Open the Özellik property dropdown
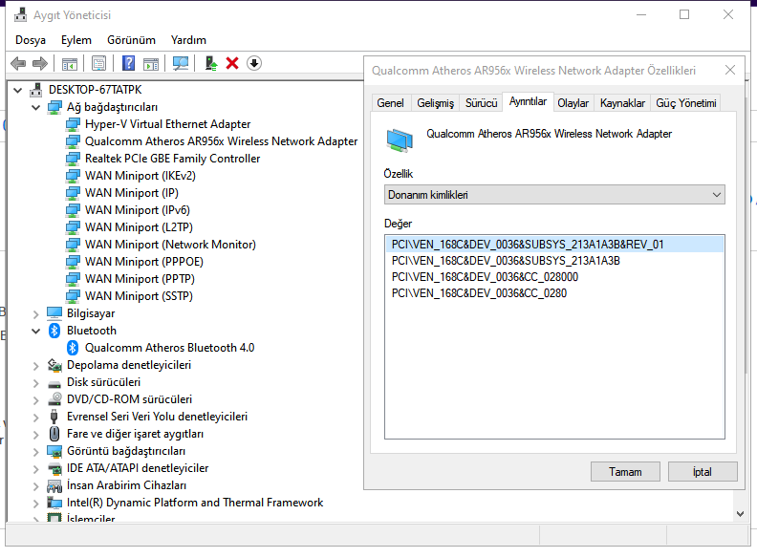 point(554,195)
